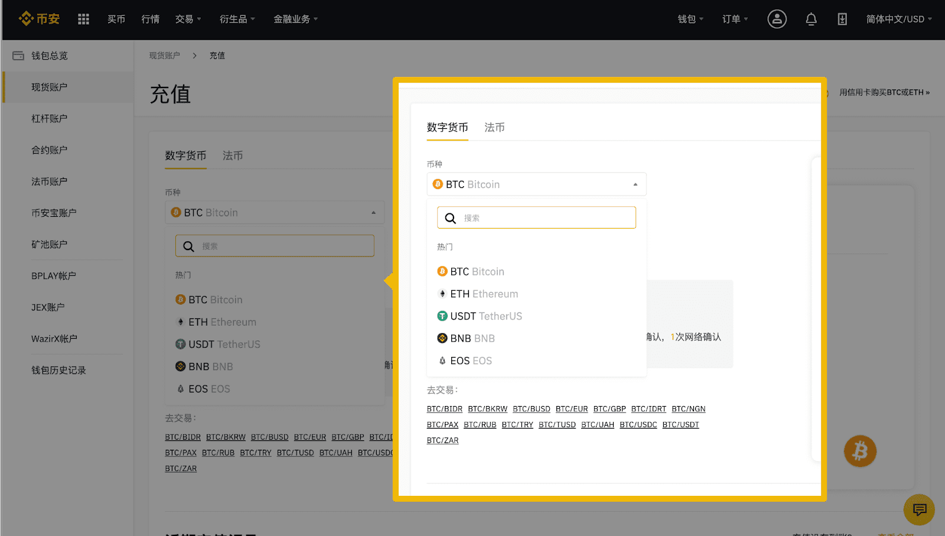
Task: Select 数字货币 tab on the underlying page
Action: (185, 155)
